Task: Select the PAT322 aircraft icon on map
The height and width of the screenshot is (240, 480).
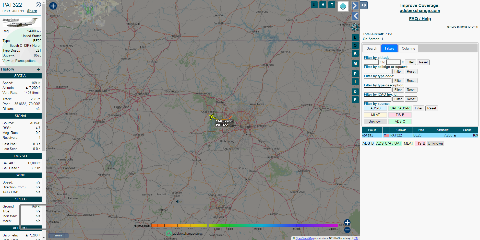Action: tap(212, 117)
